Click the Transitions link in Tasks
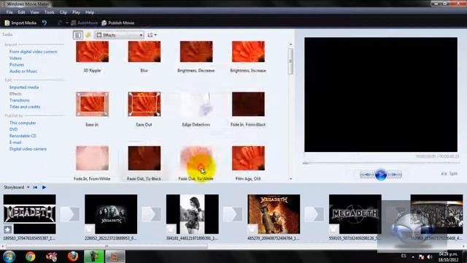The image size is (467, 263). point(20,101)
